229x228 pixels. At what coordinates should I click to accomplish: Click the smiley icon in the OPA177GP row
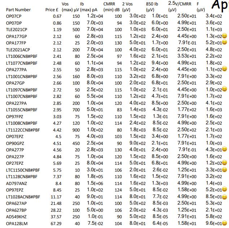click(x=225, y=36)
